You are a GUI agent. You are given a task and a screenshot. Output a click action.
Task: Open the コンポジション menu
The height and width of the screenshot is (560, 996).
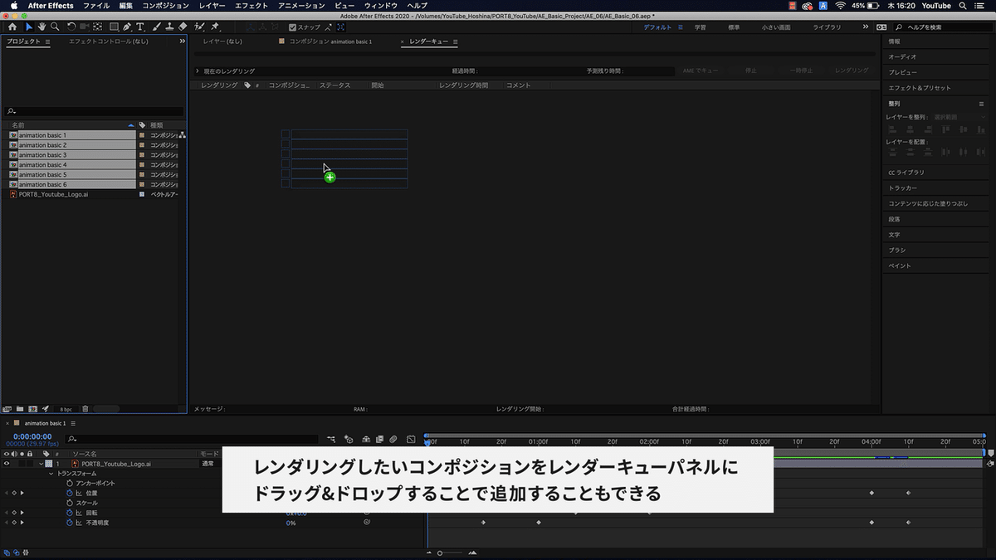(x=165, y=5)
